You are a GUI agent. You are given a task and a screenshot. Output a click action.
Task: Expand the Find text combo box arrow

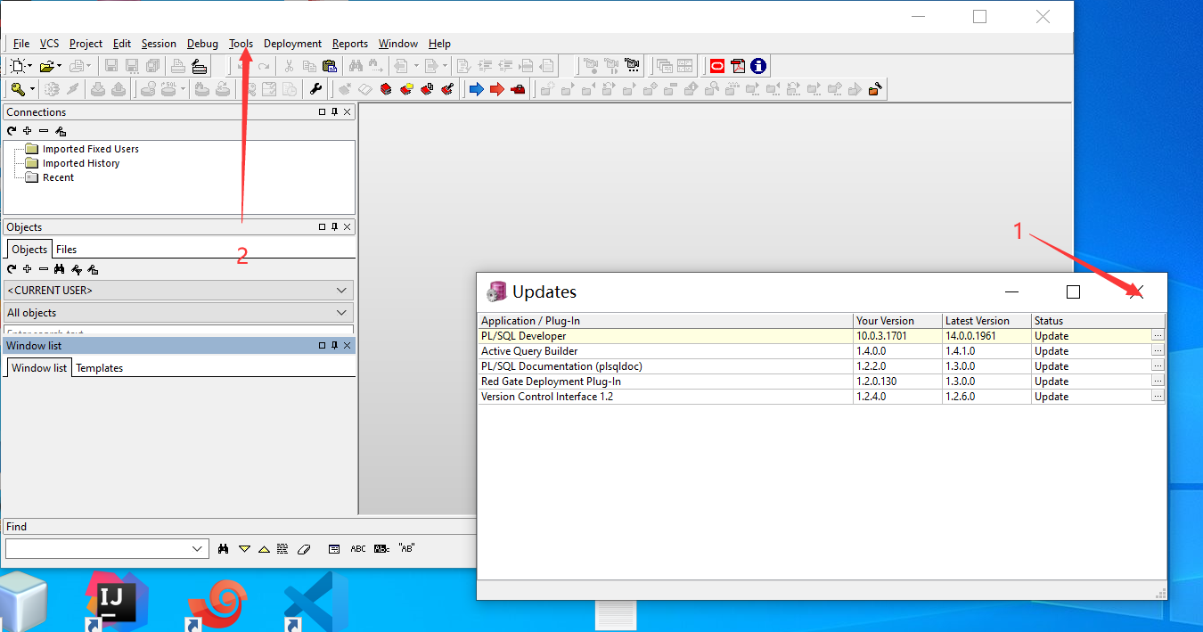click(199, 549)
